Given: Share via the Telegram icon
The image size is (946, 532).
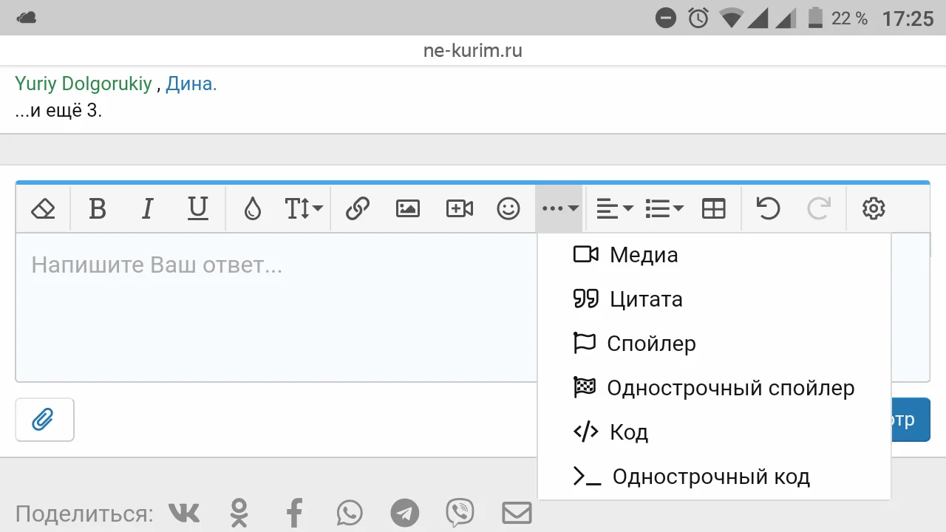Looking at the screenshot, I should click(404, 513).
